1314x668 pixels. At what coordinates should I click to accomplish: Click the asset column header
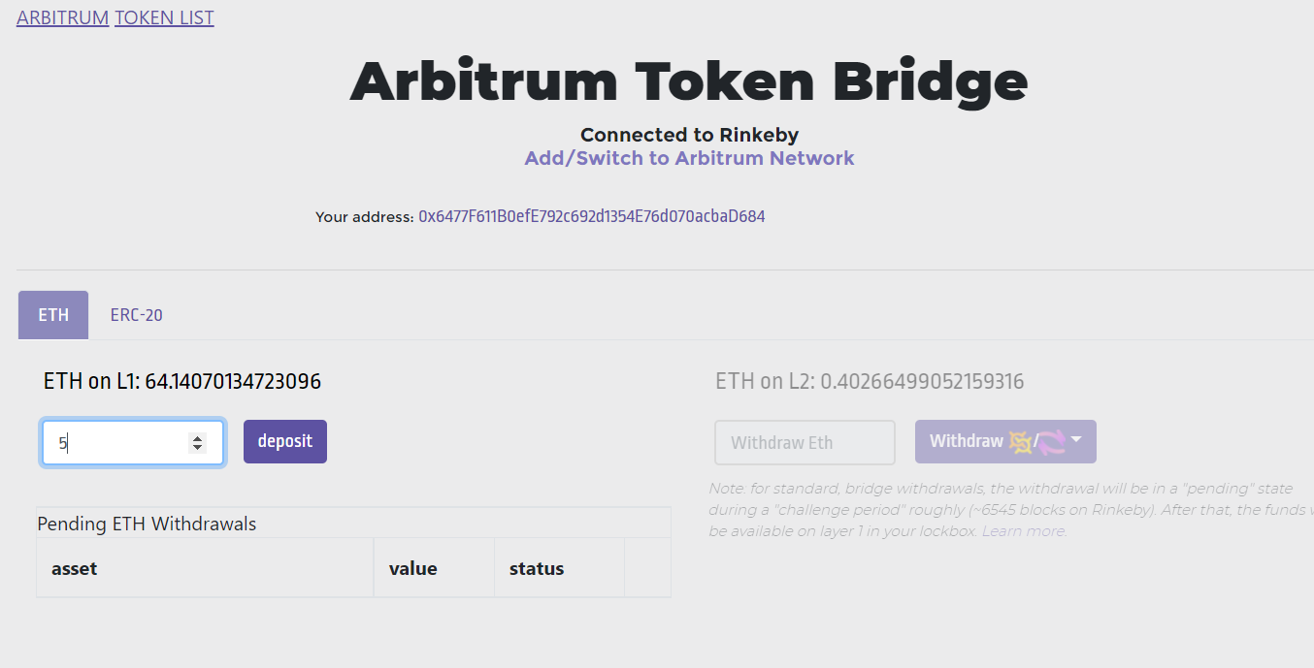coord(75,568)
